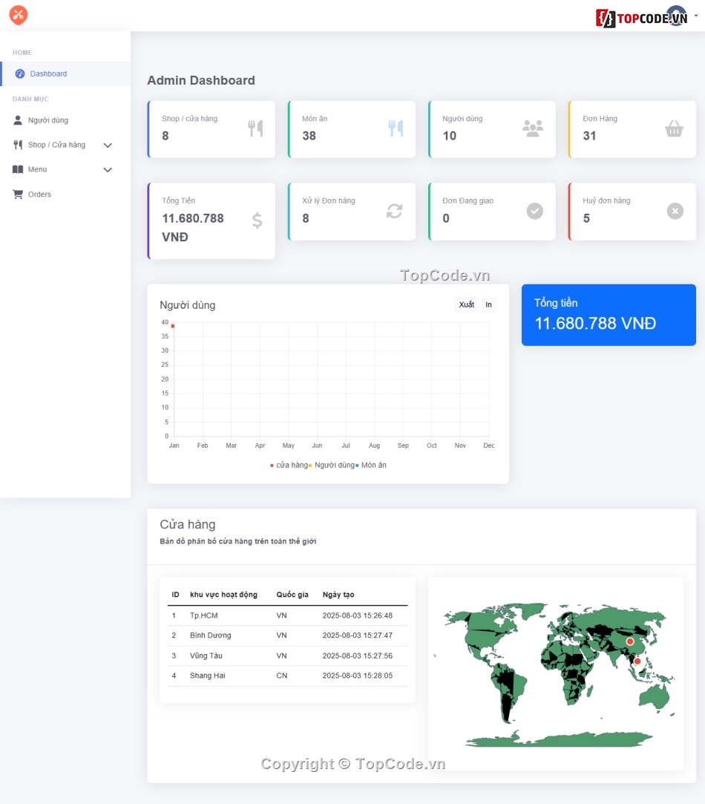The height and width of the screenshot is (804, 705).
Task: Click the upper red marker on world map
Action: click(630, 641)
